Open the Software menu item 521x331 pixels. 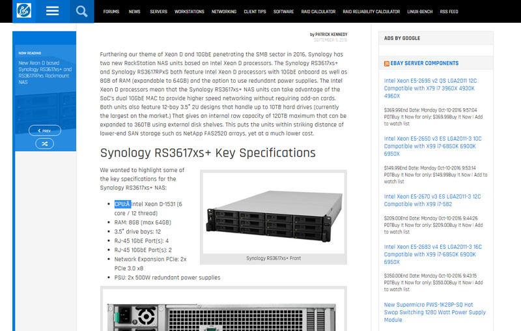[x=283, y=12]
